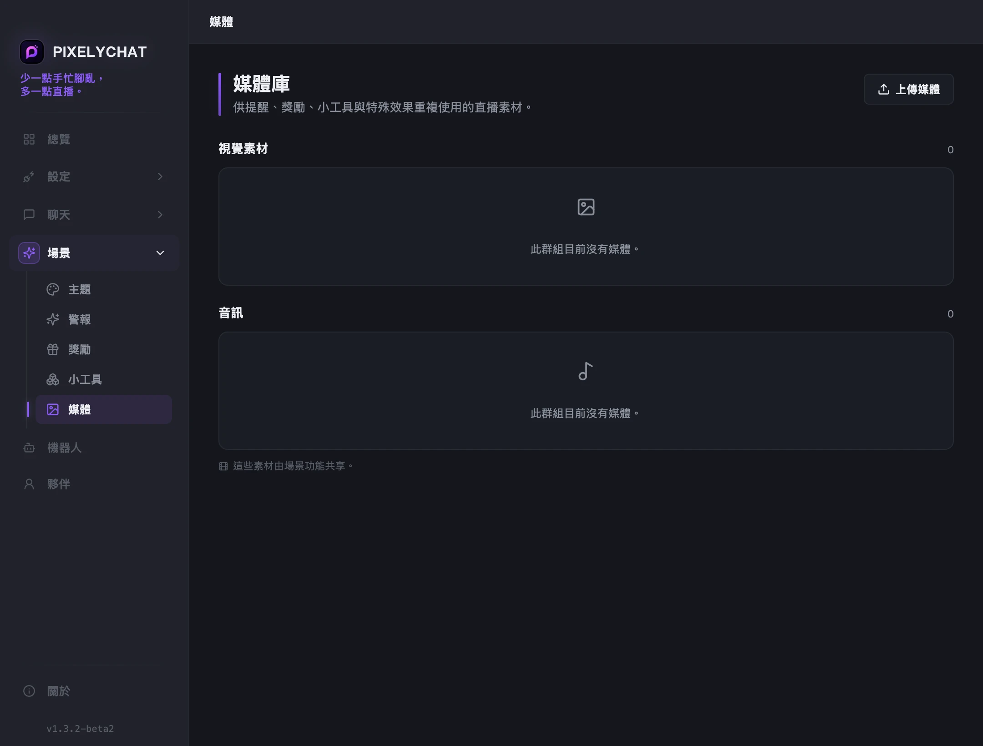Open the 機器人 page
Image resolution: width=983 pixels, height=746 pixels.
pyautogui.click(x=94, y=448)
